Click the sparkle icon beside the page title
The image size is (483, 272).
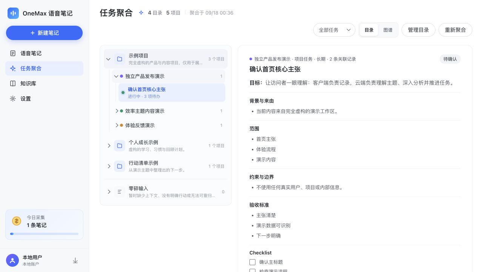[x=141, y=13]
